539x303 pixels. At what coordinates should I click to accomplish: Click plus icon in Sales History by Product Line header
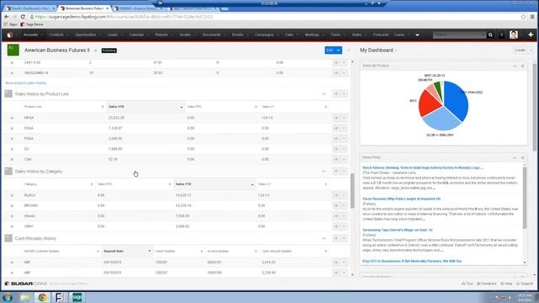tap(336, 93)
